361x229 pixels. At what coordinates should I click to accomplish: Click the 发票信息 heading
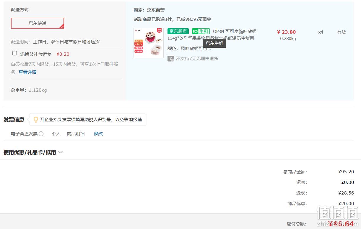click(14, 120)
